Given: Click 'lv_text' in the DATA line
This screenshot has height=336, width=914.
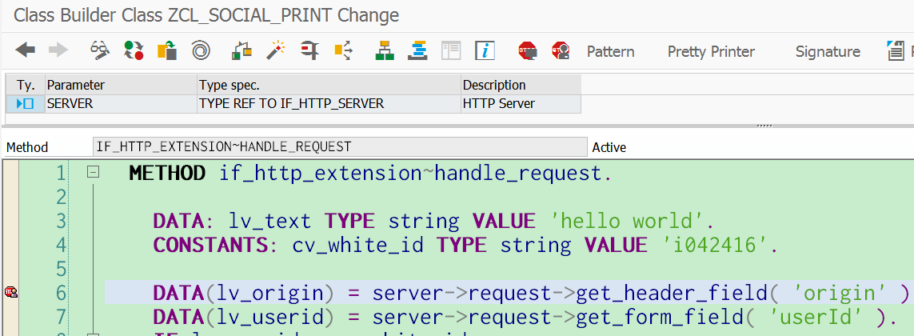Looking at the screenshot, I should [269, 222].
